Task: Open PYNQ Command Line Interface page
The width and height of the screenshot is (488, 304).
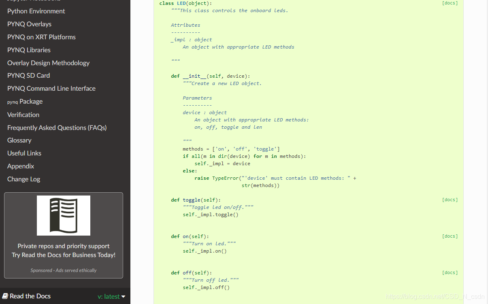Action: click(51, 88)
